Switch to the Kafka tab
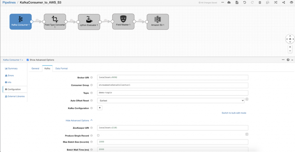 (x=47, y=69)
